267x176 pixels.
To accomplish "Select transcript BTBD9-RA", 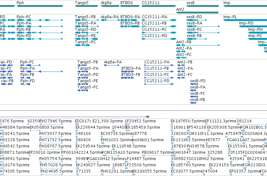I will coord(129,20).
